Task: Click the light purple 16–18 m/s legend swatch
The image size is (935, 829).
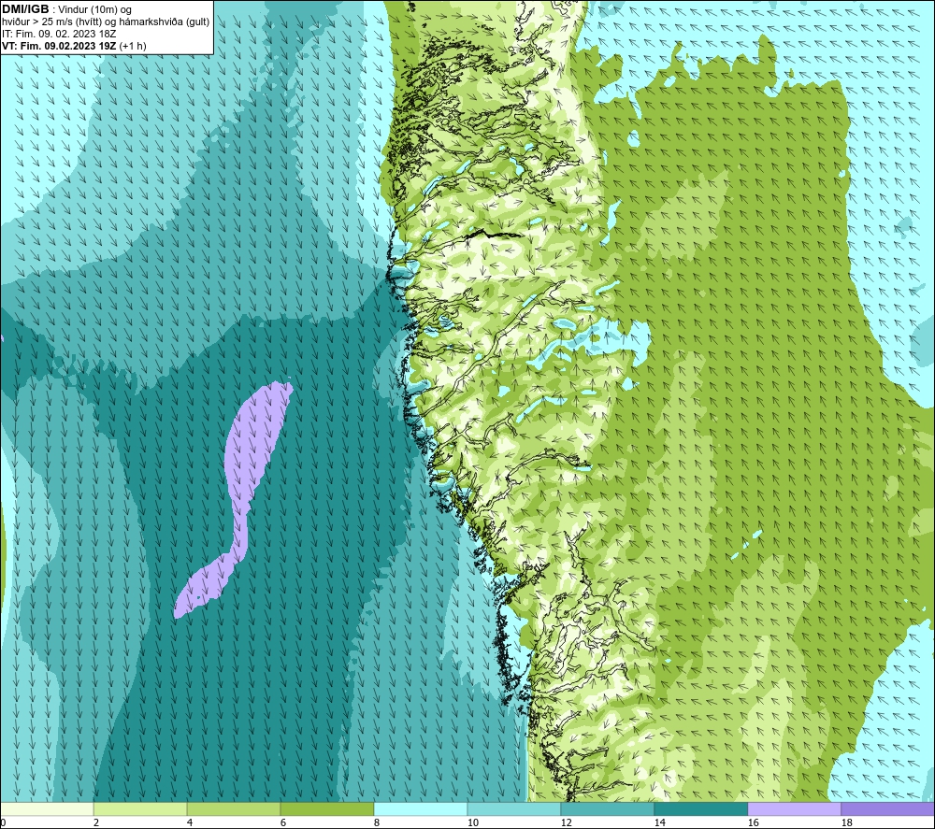Action: click(794, 808)
